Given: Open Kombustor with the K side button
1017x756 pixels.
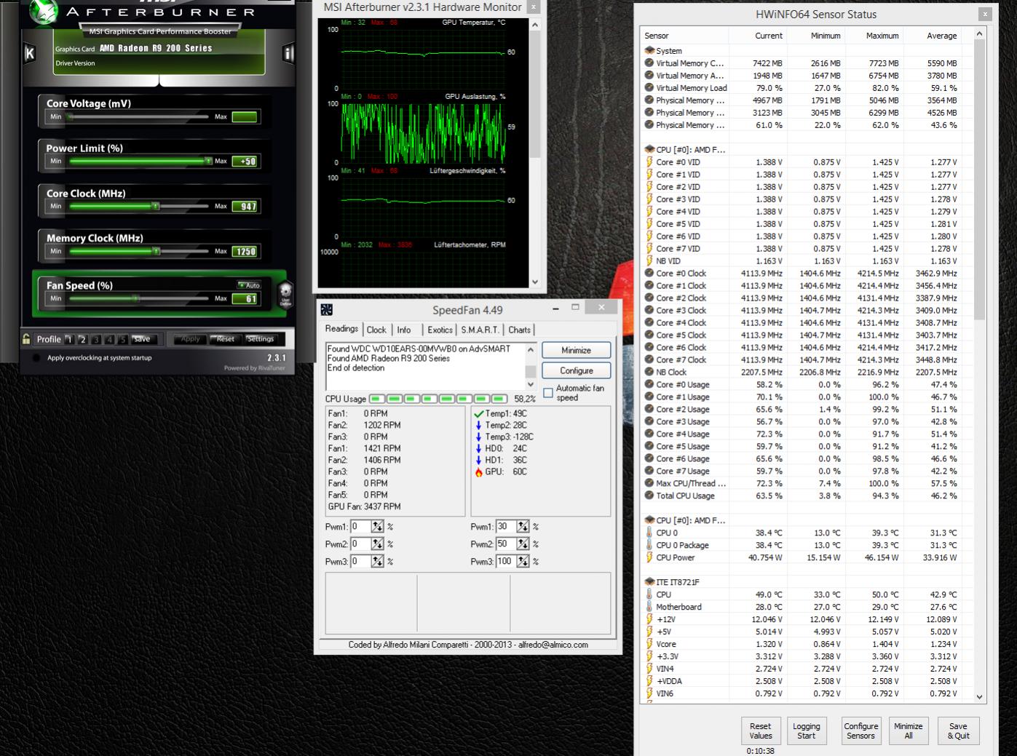Looking at the screenshot, I should [x=29, y=53].
